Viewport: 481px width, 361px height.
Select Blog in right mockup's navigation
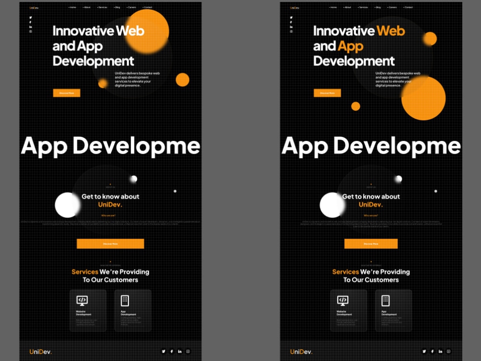point(378,7)
